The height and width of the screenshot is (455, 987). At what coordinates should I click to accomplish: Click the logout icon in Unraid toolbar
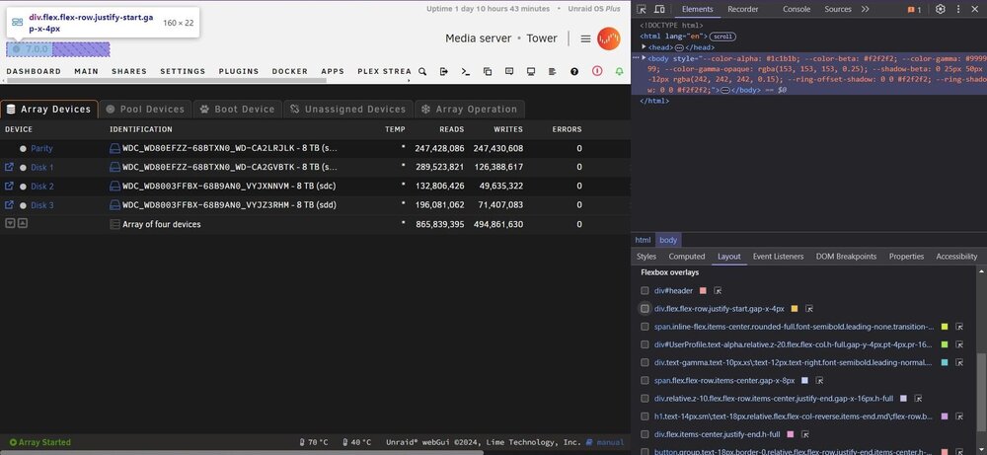click(x=444, y=72)
